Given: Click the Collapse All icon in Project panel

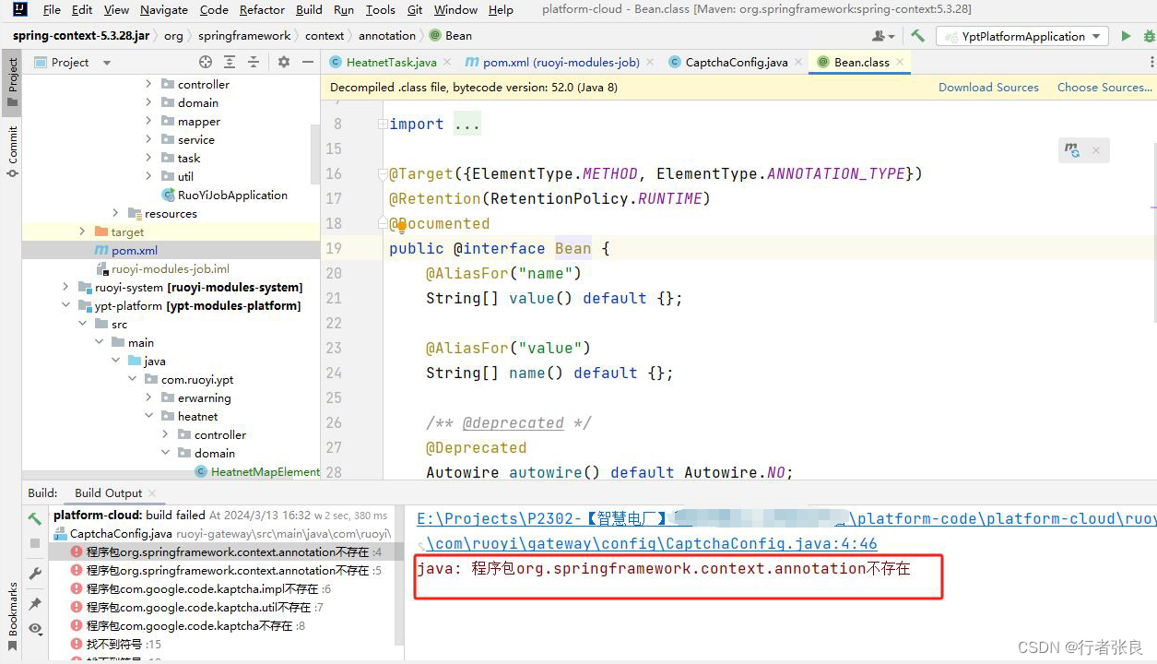Looking at the screenshot, I should click(254, 62).
